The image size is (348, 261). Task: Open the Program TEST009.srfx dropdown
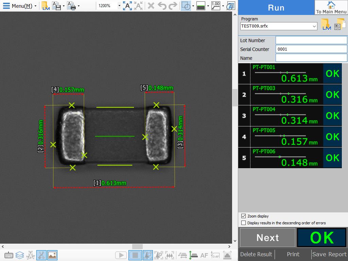coord(314,26)
